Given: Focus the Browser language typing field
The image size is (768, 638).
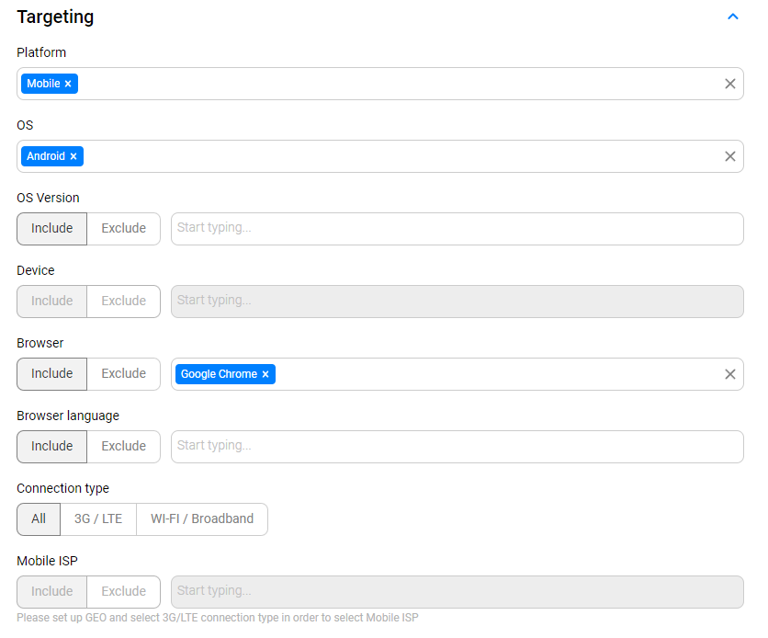Looking at the screenshot, I should coord(457,447).
